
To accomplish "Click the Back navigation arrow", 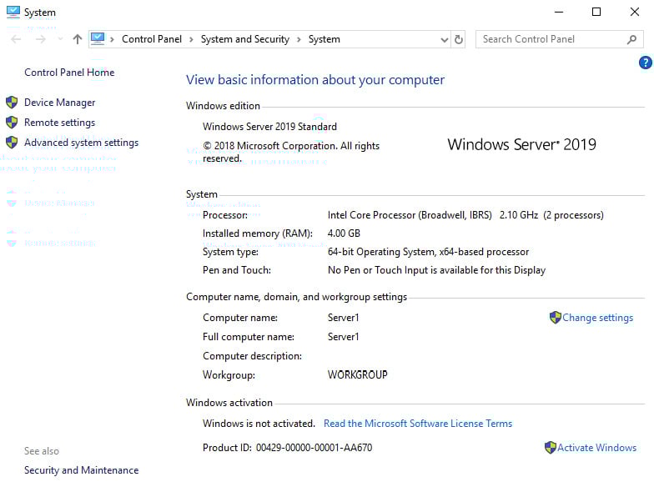I will point(16,40).
